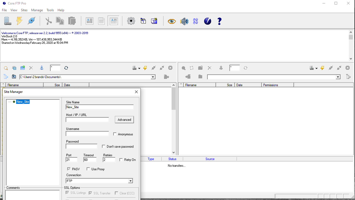Click the reconnect plug icon in the main toolbar
Viewport: 355px width, 200px height.
32,21
